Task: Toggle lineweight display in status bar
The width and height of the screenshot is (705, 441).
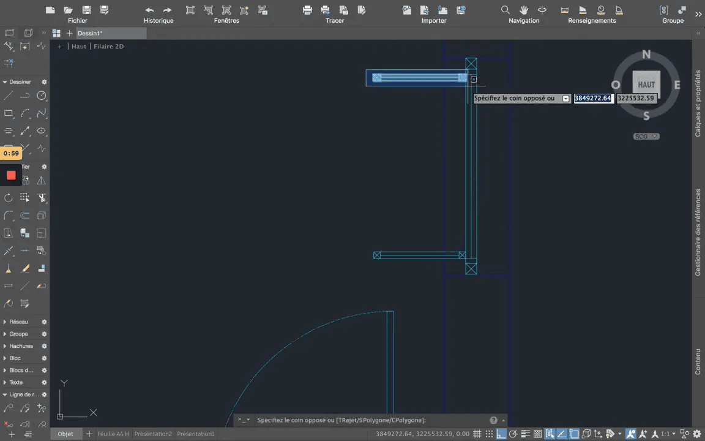Action: click(525, 434)
